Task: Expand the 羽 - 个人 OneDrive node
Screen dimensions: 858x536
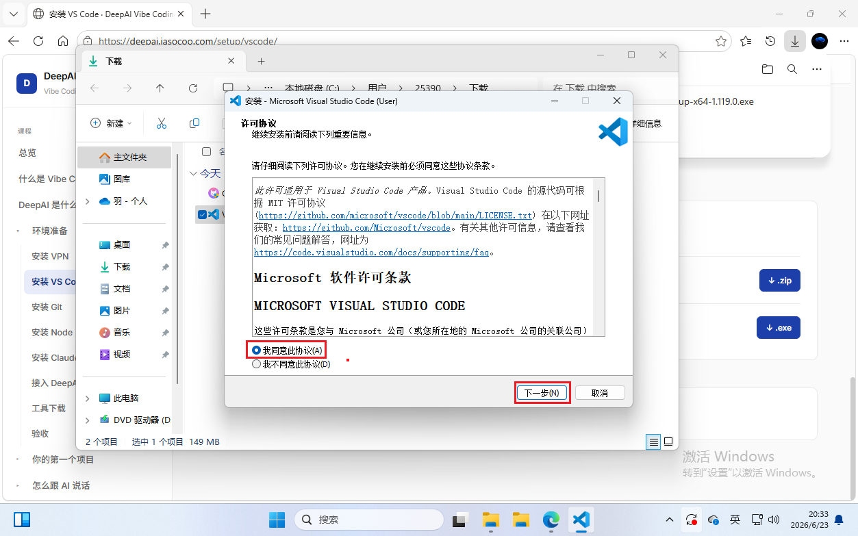Action: 87,201
